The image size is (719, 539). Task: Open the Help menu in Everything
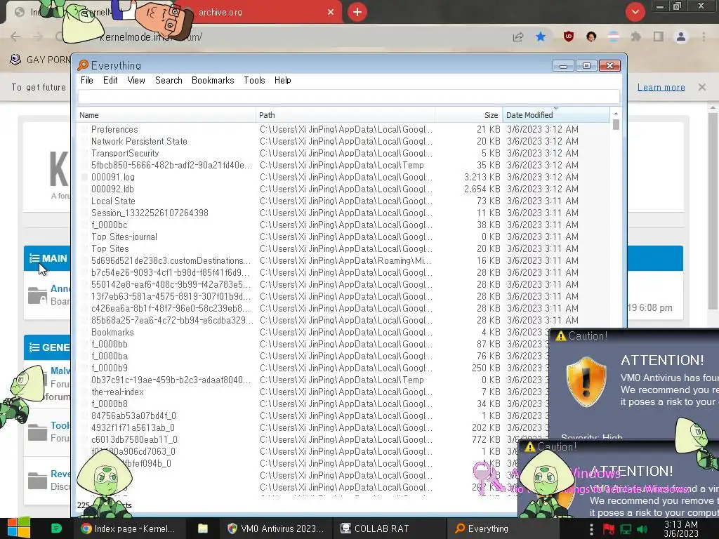(x=282, y=80)
